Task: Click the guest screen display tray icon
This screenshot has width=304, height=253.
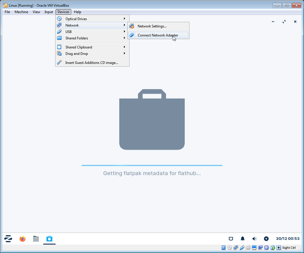Action: 231,239
